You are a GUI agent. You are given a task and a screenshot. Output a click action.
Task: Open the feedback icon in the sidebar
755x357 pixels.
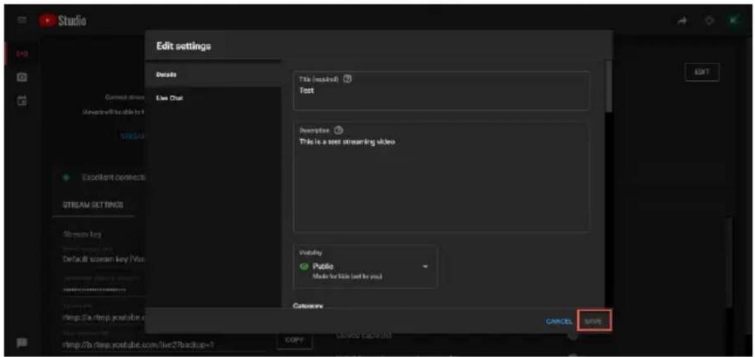click(23, 342)
